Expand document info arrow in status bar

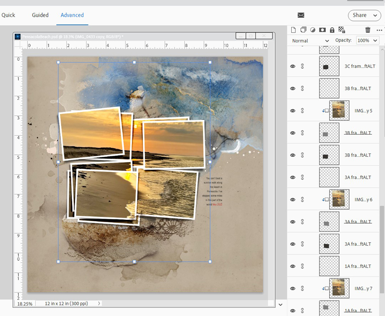click(x=99, y=303)
